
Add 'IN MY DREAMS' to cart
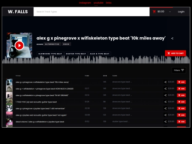pyautogui.click(x=181, y=95)
